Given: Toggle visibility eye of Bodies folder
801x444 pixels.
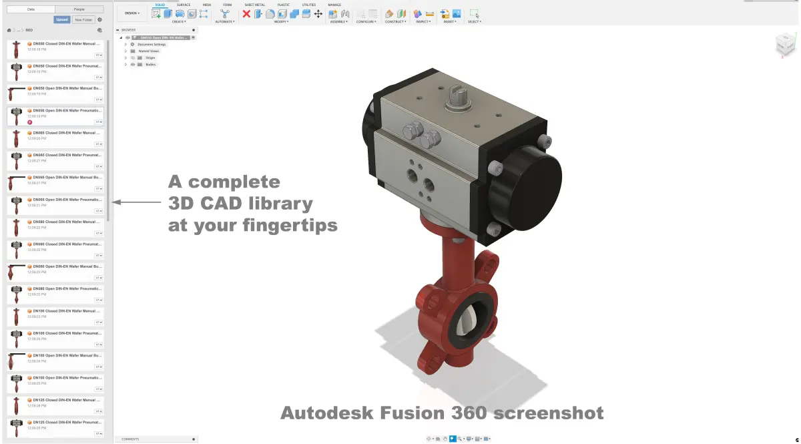Looking at the screenshot, I should [x=132, y=64].
